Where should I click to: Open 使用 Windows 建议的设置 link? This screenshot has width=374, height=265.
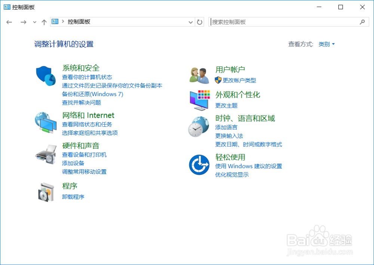click(x=248, y=166)
